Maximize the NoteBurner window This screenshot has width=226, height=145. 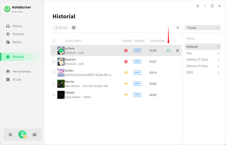(x=212, y=6)
